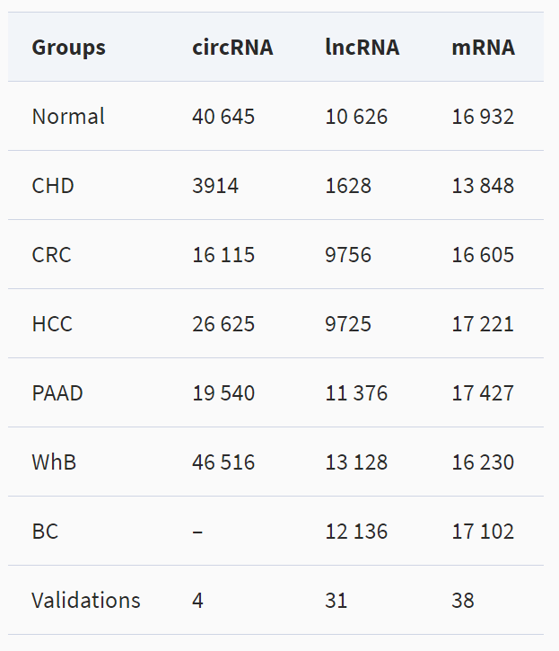Click circRNA value 40 645
559x651 pixels.
click(223, 116)
